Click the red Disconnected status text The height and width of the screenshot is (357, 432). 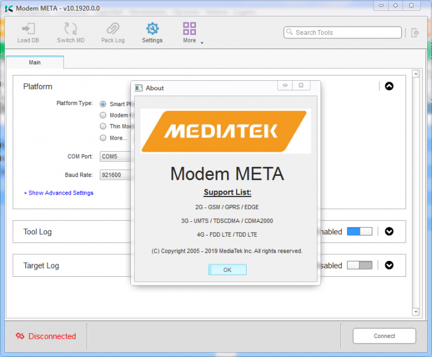pyautogui.click(x=52, y=336)
